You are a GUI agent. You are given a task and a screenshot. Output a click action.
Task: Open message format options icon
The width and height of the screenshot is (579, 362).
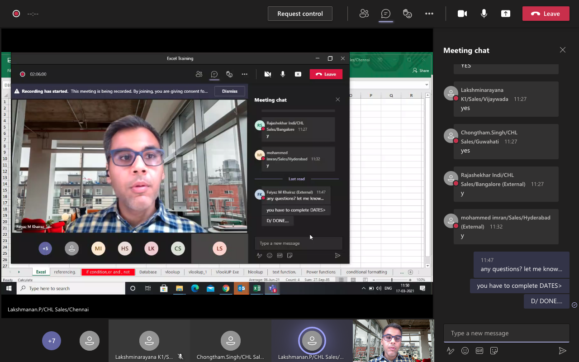coord(450,351)
